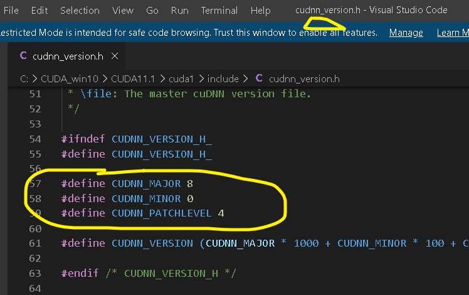Click the value 1000 on line 61
469x295 pixels.
[306, 244]
